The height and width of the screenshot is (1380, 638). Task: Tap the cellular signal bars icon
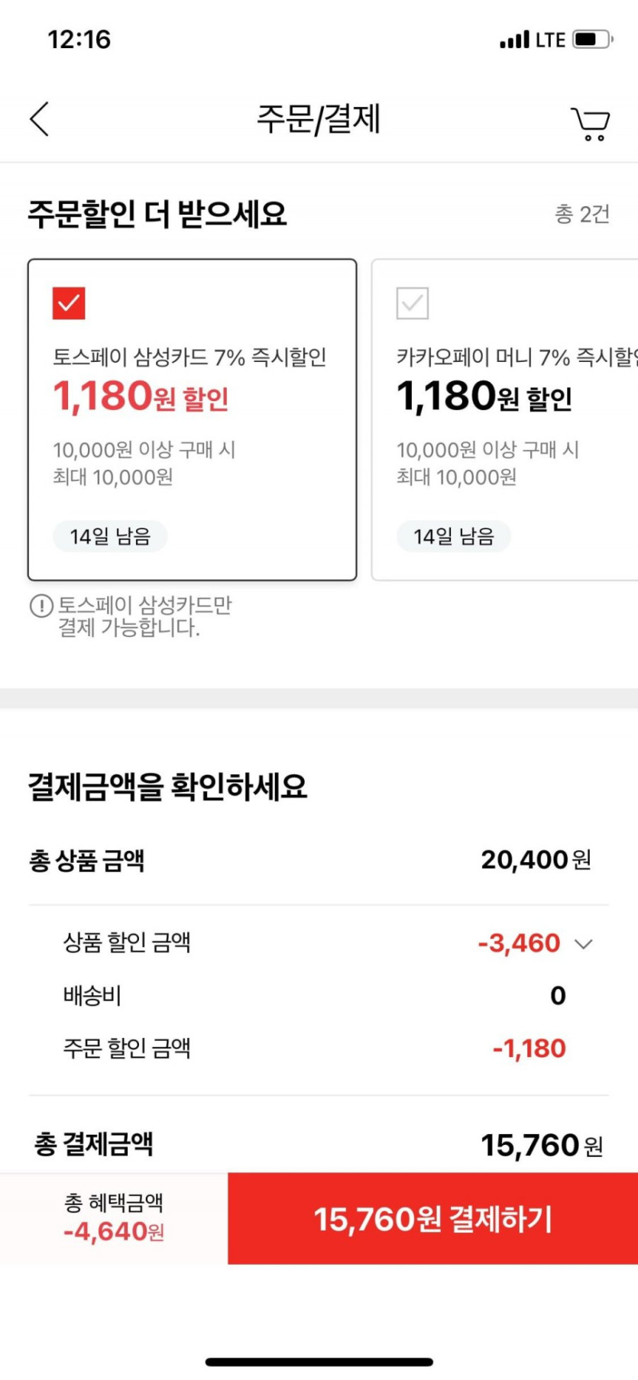click(x=514, y=40)
